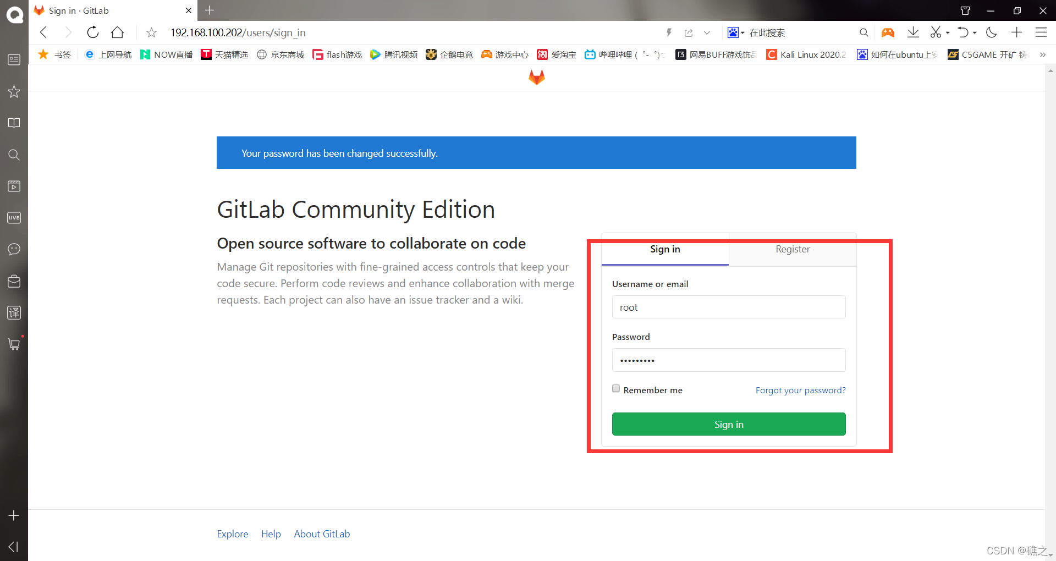Open the shopping cart sidebar icon
This screenshot has width=1056, height=561.
[x=14, y=344]
